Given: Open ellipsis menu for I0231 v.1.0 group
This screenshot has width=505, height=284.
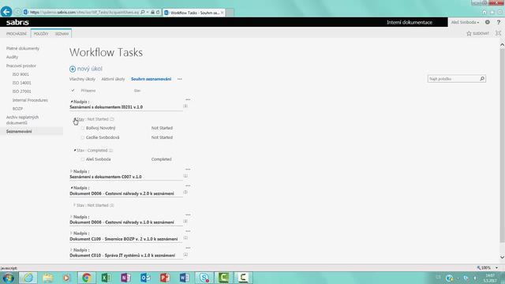Looking at the screenshot, I should coord(188,100).
